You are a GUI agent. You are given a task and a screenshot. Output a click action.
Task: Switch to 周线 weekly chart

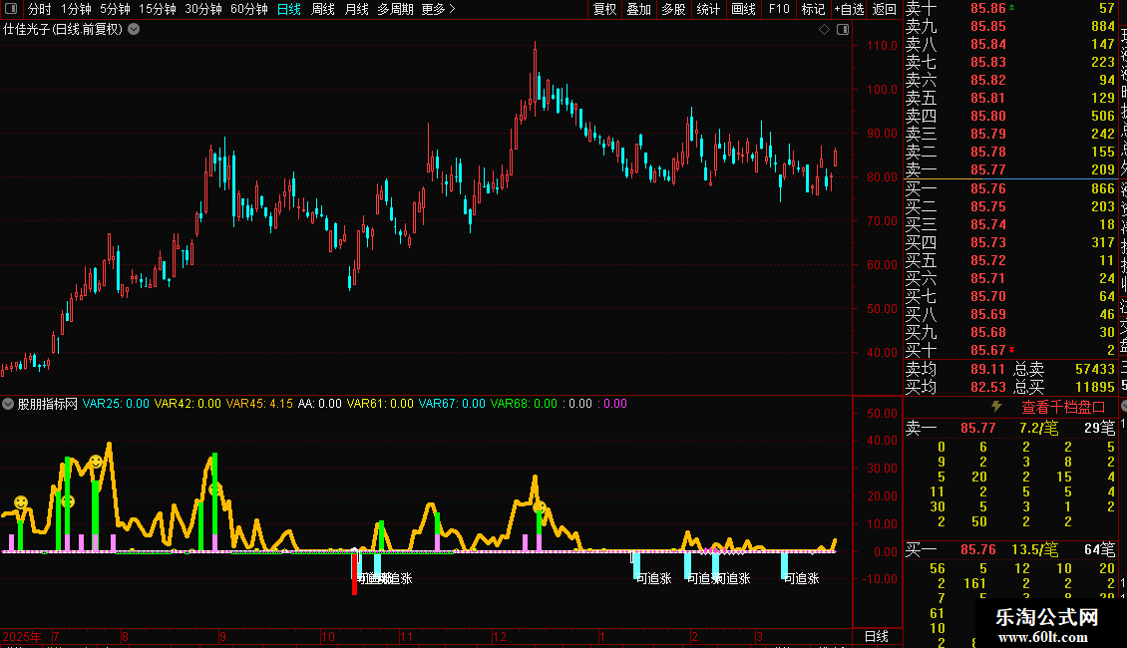click(x=323, y=9)
